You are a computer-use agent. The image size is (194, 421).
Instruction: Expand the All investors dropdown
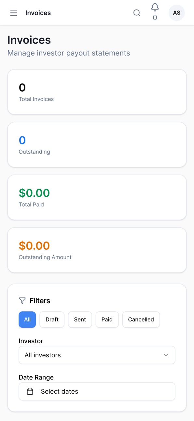click(97, 355)
